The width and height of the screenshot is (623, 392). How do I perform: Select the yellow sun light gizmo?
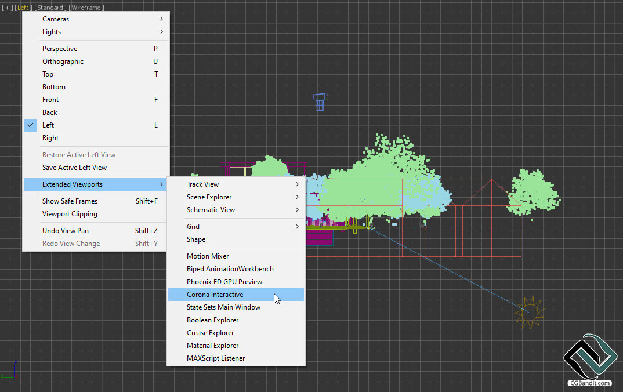point(530,313)
